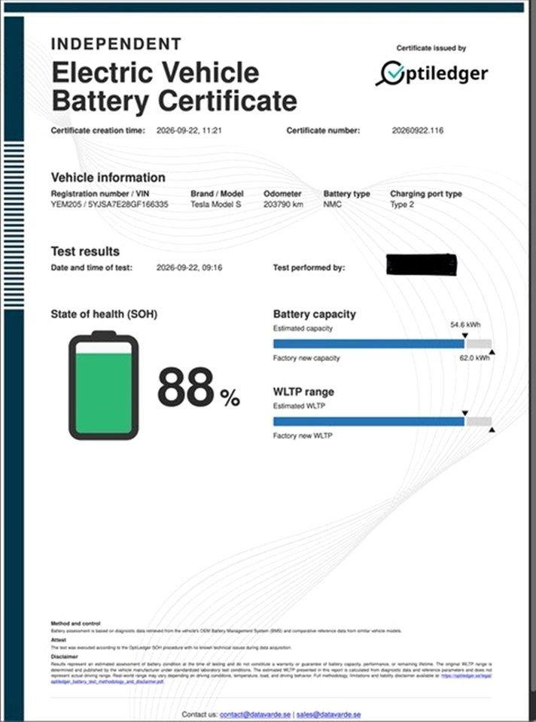
Task: Select the 88 % state of health value
Action: [x=199, y=387]
